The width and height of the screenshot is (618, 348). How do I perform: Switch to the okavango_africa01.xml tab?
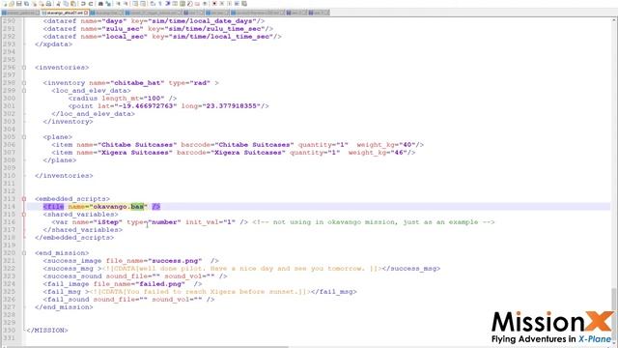click(65, 13)
